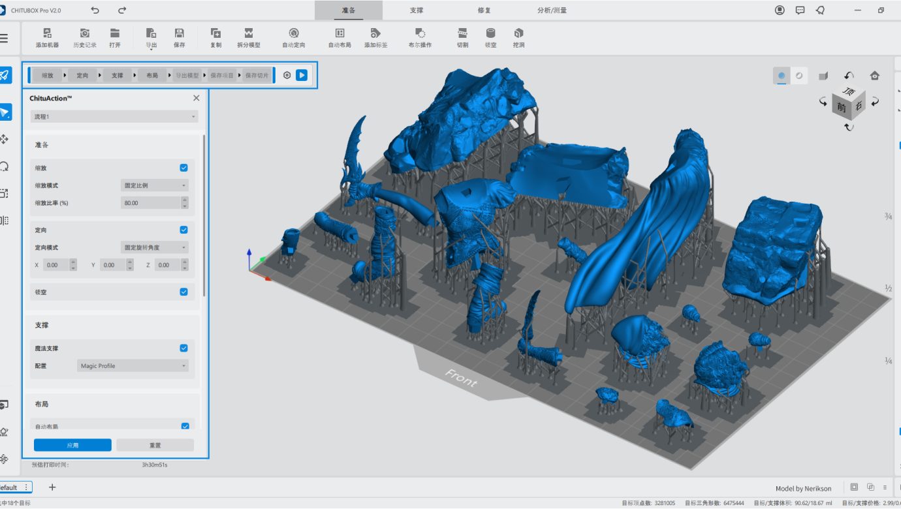Run the ChituAction workflow play button
The image size is (901, 509).
(x=302, y=75)
